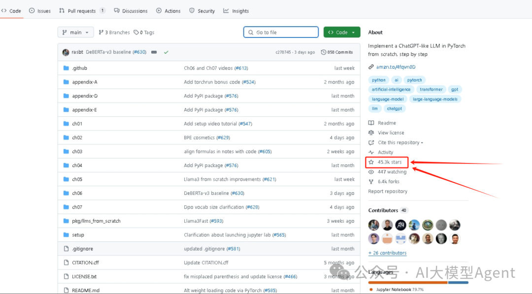Click the green check status icon
Viewport: 532px width, 294px height.
[166, 52]
